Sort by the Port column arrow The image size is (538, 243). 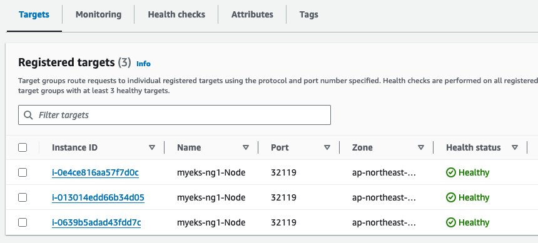pyautogui.click(x=327, y=147)
